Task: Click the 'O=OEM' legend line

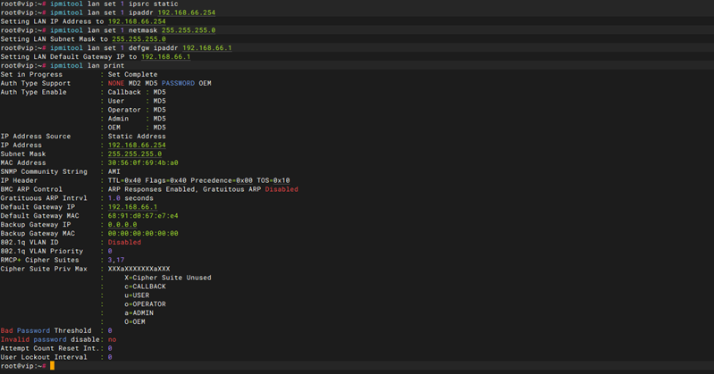Action: (x=135, y=321)
